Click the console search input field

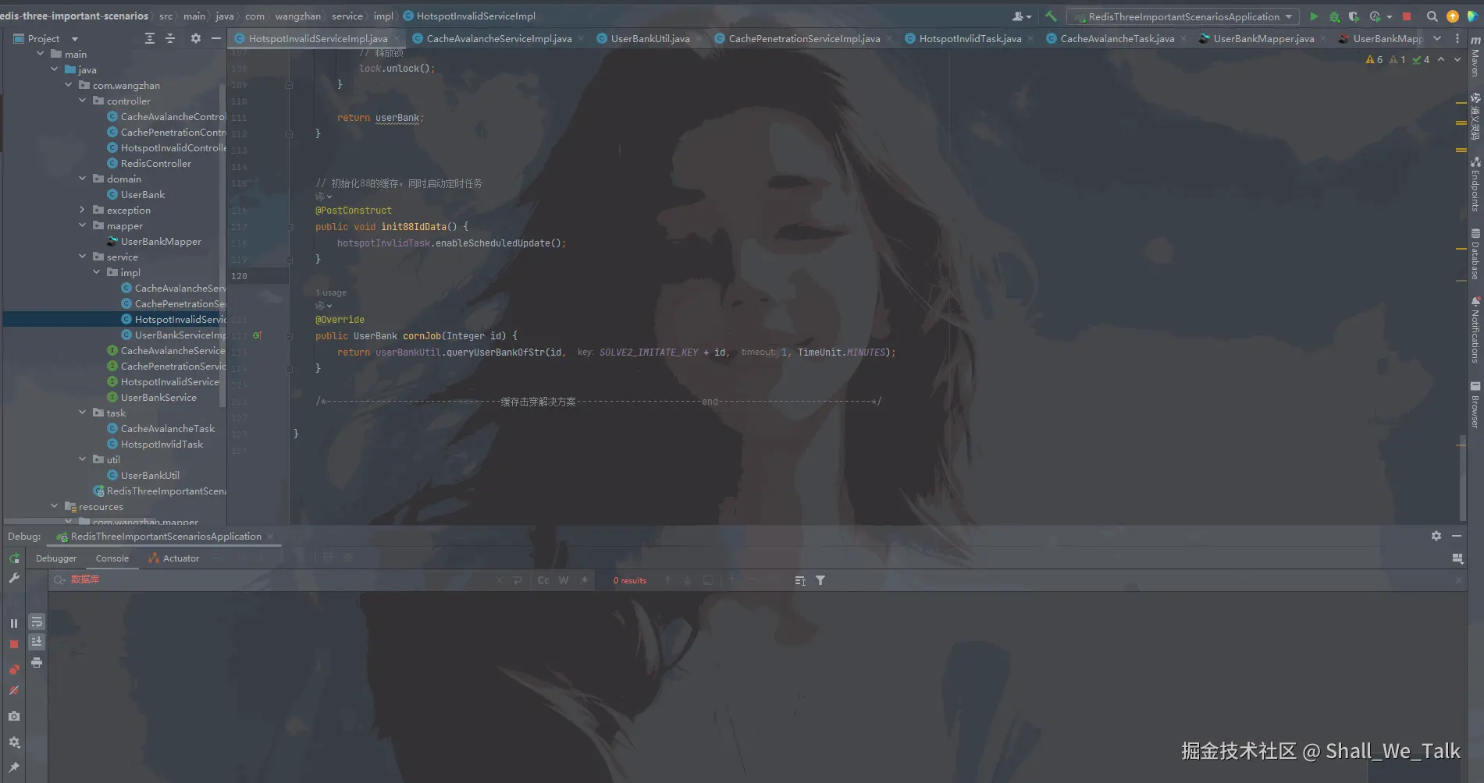[281, 579]
